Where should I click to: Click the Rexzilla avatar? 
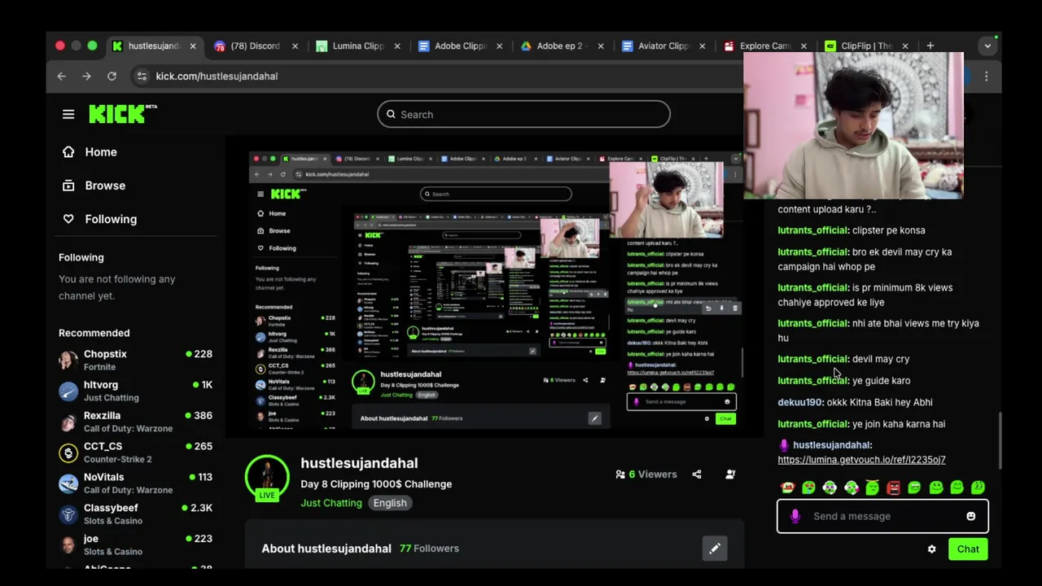68,422
